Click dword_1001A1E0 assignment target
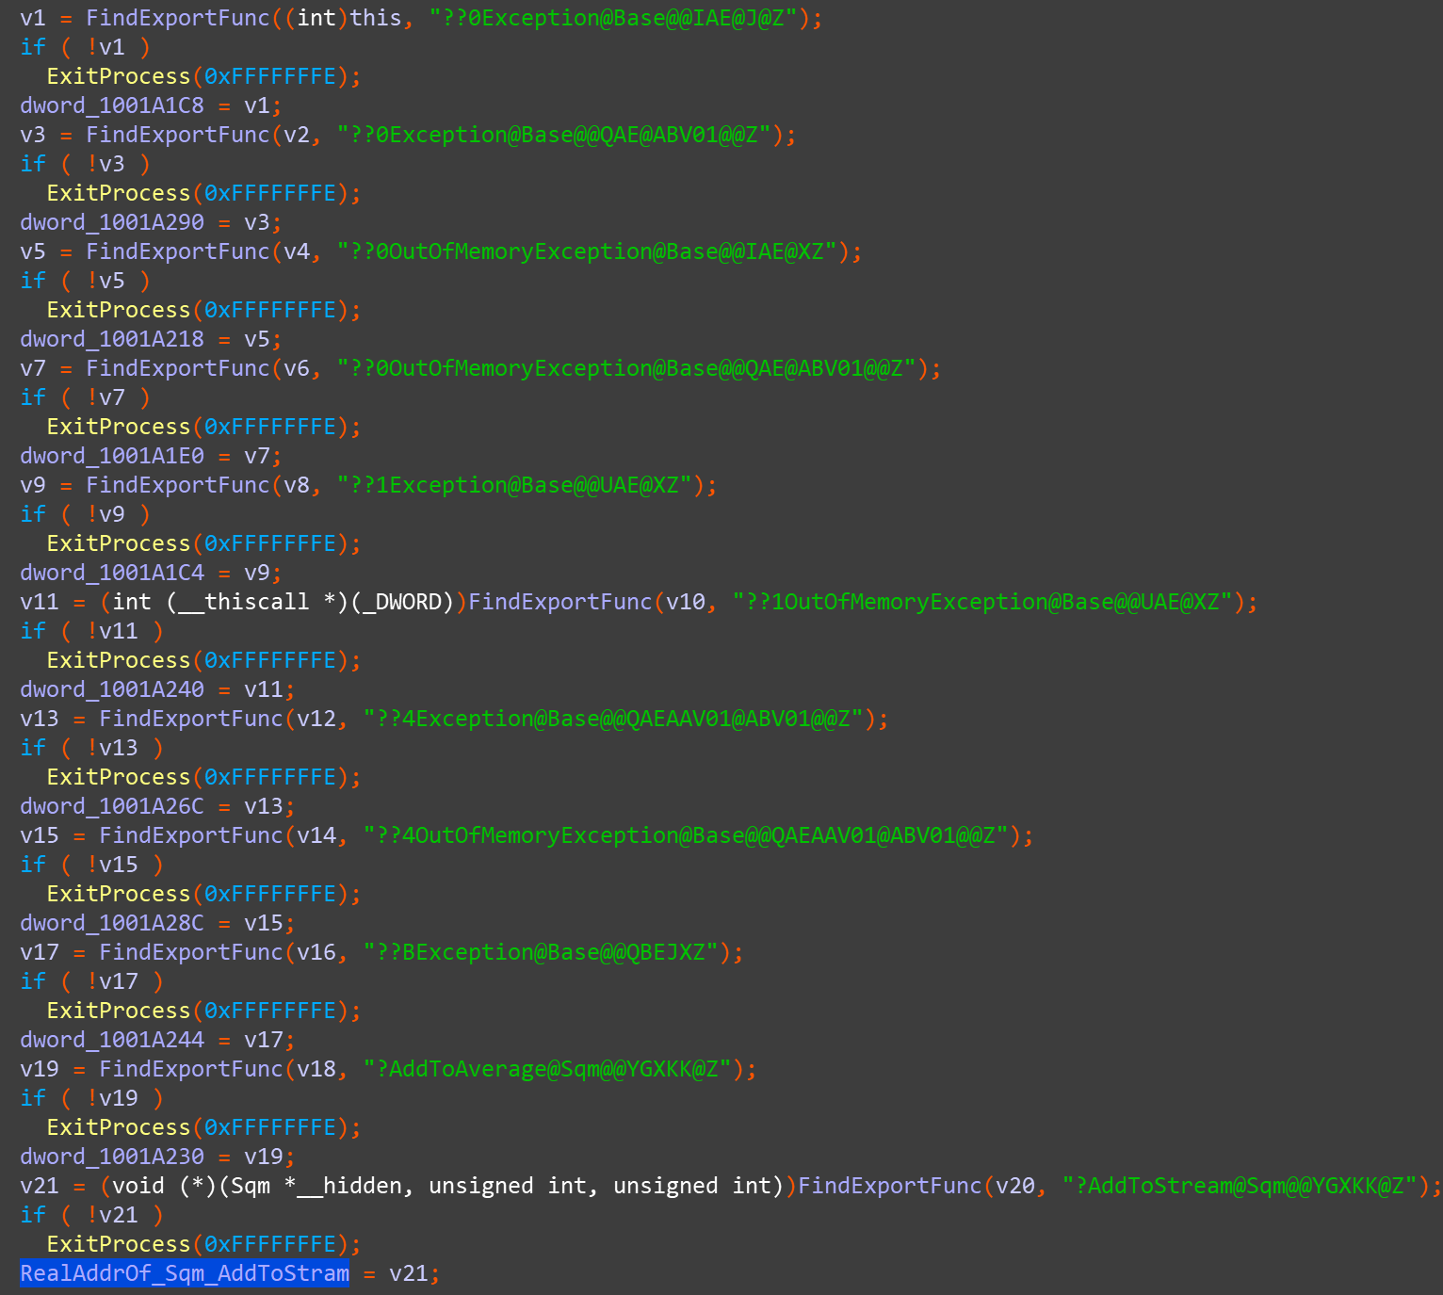1443x1295 pixels. point(111,456)
